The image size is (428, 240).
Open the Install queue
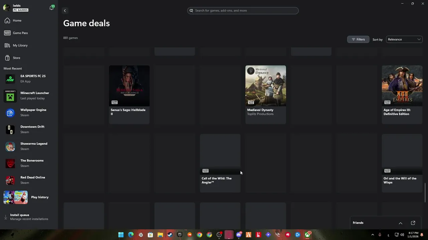(x=29, y=217)
